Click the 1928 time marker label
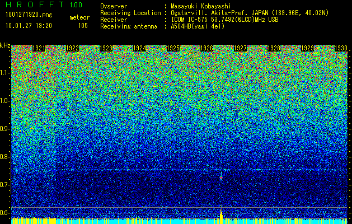This screenshot has width=352, height=224. (x=274, y=48)
